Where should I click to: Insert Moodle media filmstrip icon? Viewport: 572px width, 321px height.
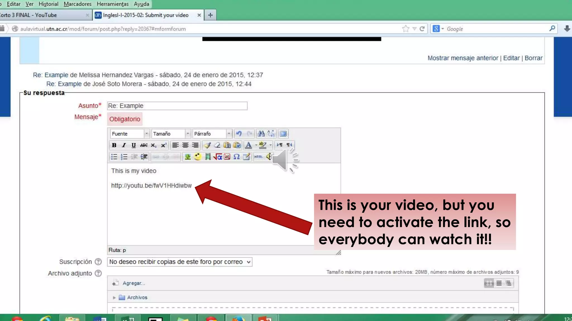208,157
